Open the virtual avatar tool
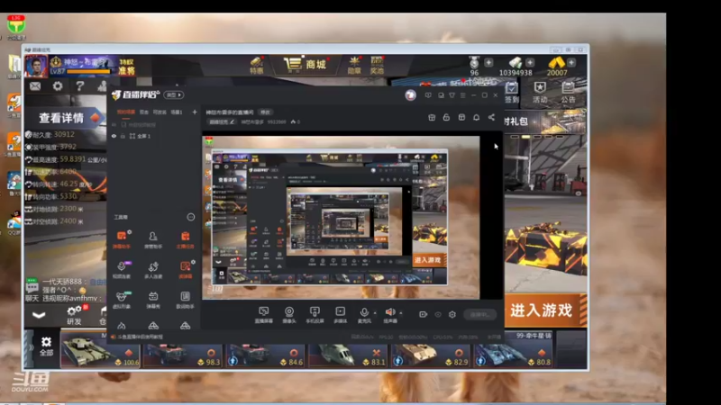721x405 pixels. click(x=122, y=300)
